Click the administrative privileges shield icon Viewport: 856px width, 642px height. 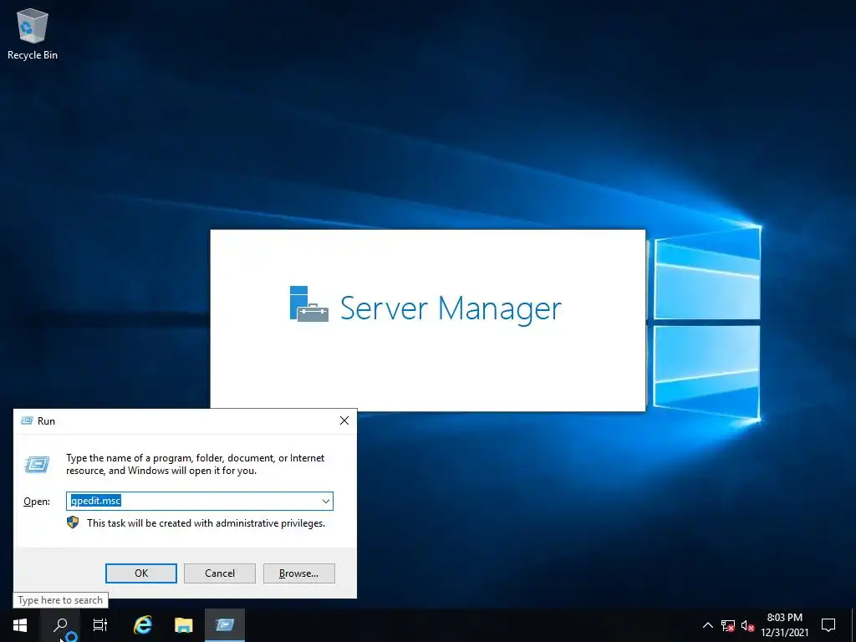(x=73, y=522)
